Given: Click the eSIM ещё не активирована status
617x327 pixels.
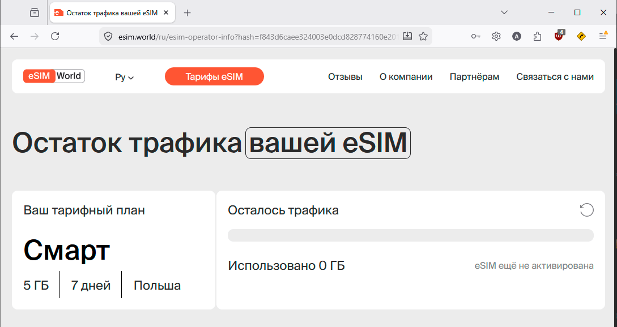Looking at the screenshot, I should click(534, 266).
